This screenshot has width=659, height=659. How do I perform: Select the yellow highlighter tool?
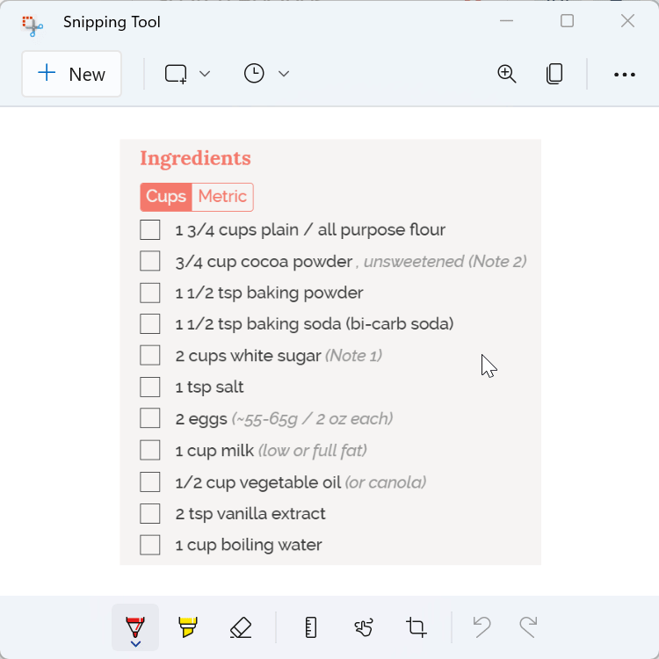[187, 626]
